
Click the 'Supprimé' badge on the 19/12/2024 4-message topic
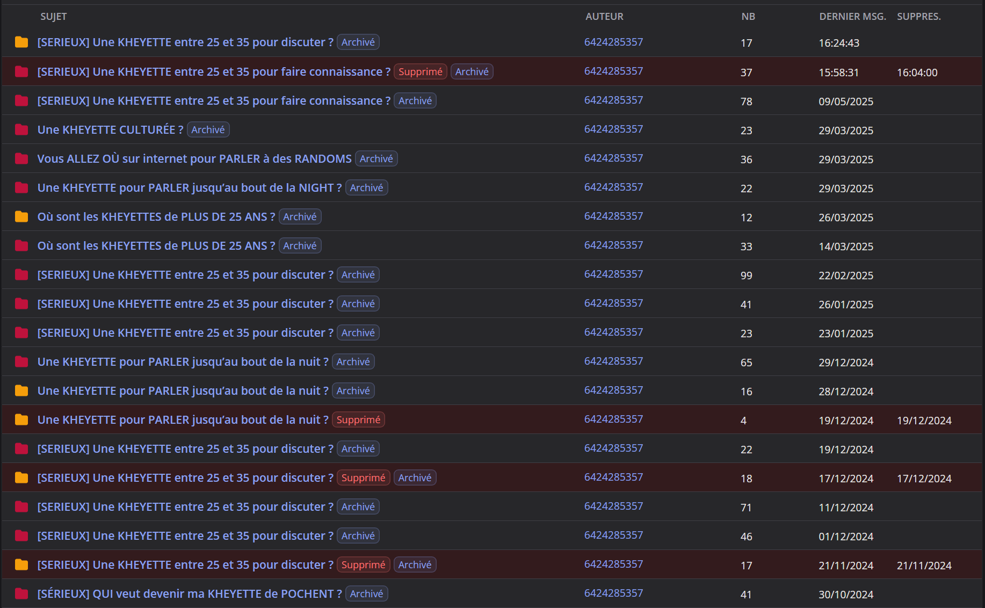358,419
